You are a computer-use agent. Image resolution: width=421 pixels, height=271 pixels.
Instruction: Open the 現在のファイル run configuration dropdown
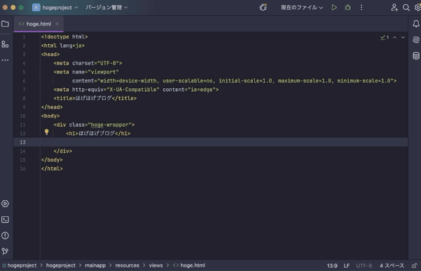coord(302,8)
